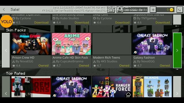Download Skyblock Mob Islands
The height and width of the screenshot is (103, 184).
[x=163, y=22]
